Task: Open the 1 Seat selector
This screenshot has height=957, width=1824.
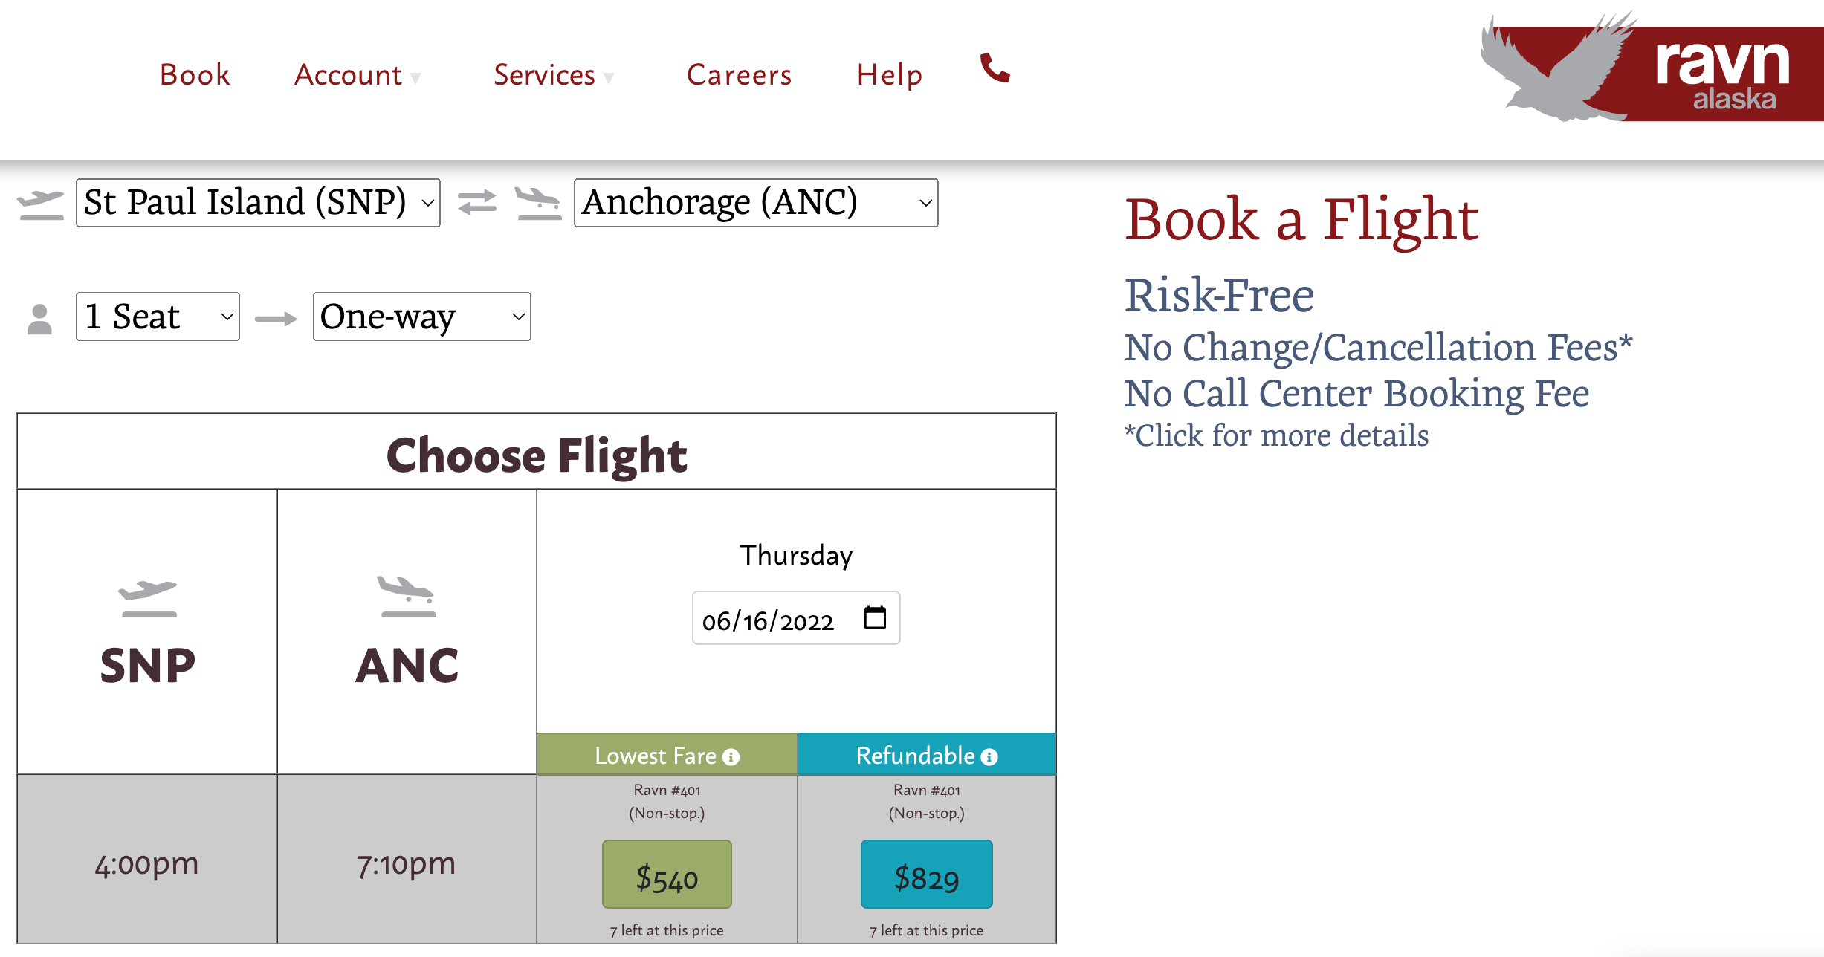Action: click(157, 317)
